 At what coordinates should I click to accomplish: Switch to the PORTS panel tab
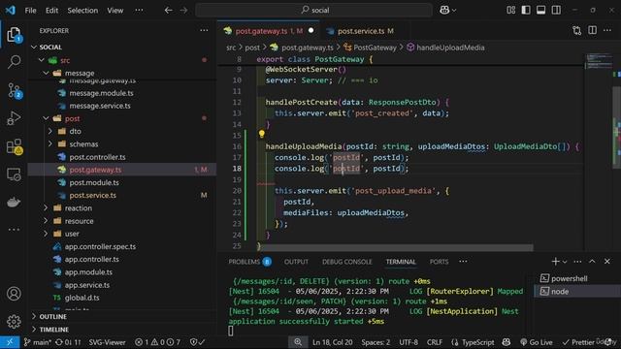[440, 262]
